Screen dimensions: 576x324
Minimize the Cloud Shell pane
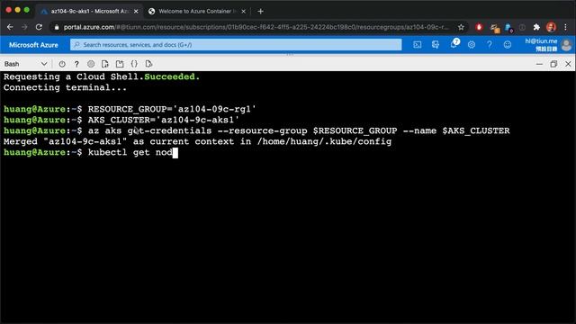point(539,64)
